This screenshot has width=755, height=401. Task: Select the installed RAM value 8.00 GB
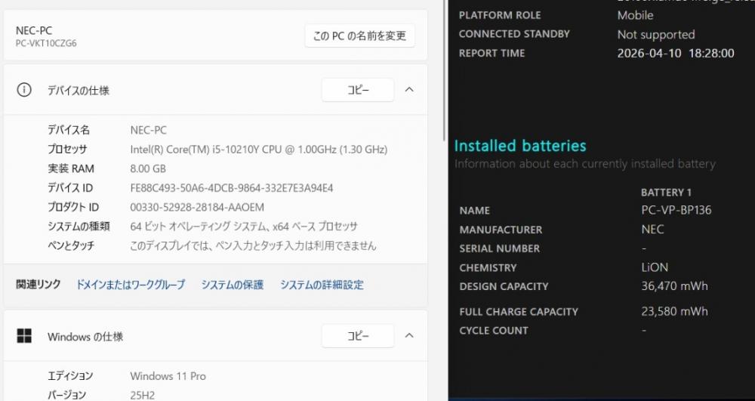point(148,168)
